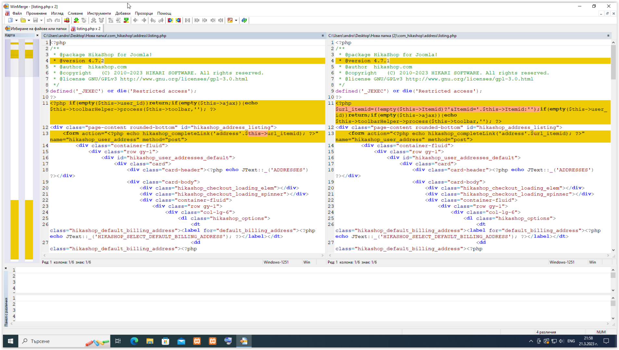Click Select line difference toolbar icon

pos(67,20)
